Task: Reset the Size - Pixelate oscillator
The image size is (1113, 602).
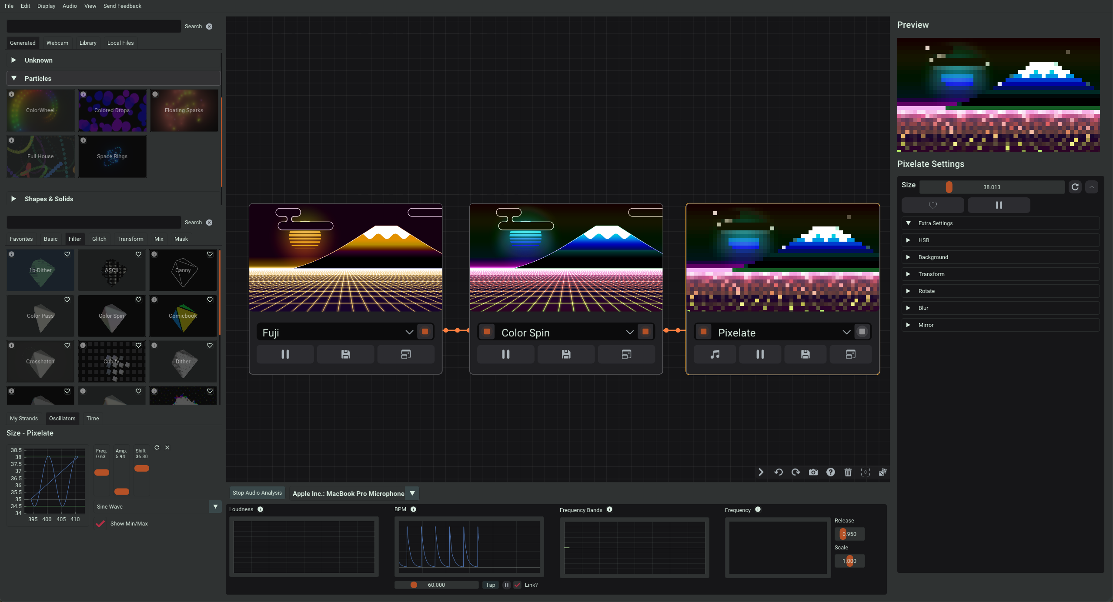Action: click(x=157, y=447)
